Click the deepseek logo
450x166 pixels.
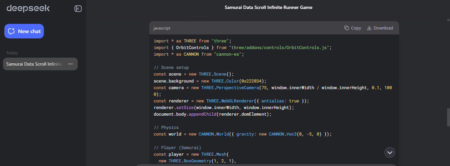pyautogui.click(x=28, y=8)
